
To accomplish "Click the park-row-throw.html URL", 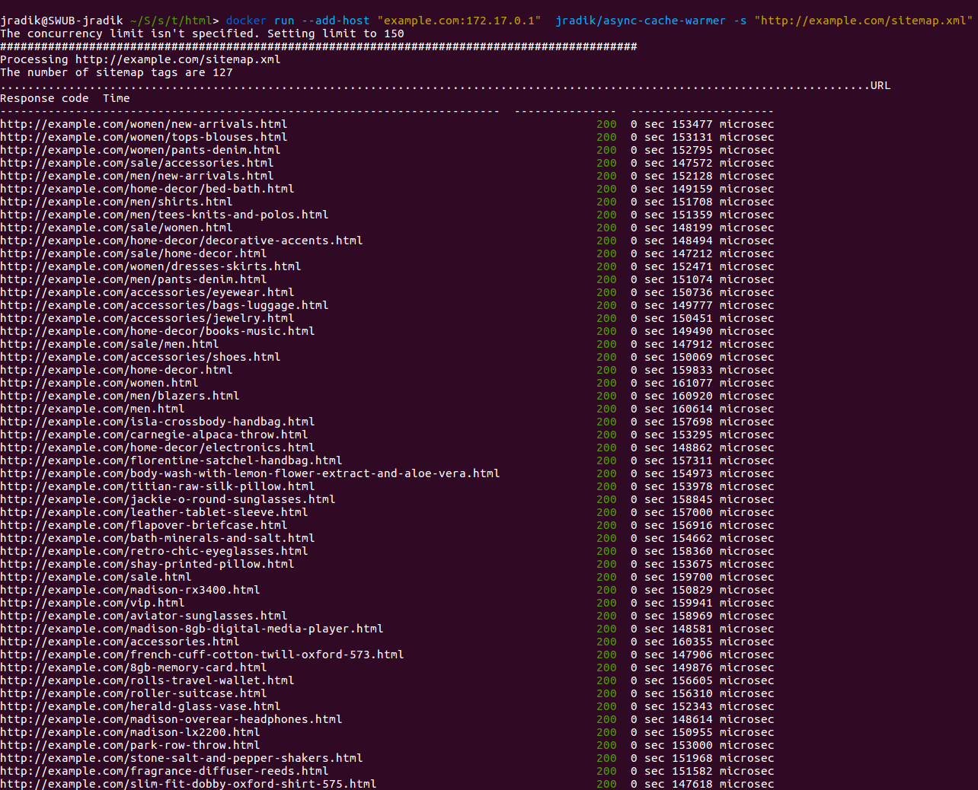I will point(130,745).
